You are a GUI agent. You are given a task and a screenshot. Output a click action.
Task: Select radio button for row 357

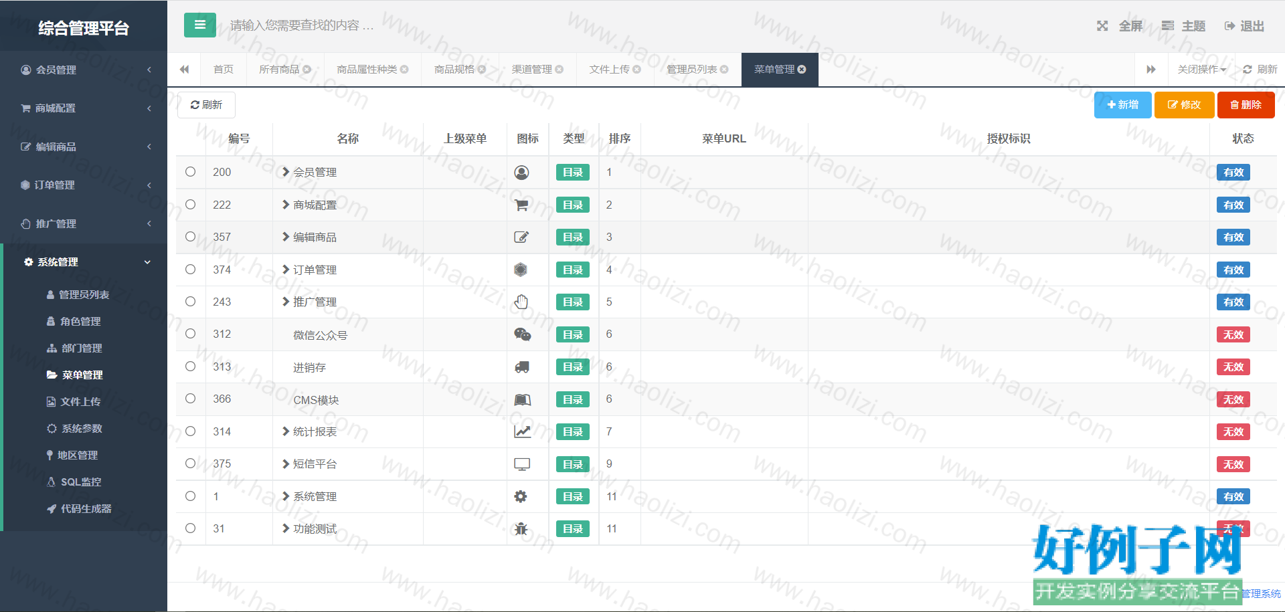pyautogui.click(x=191, y=237)
